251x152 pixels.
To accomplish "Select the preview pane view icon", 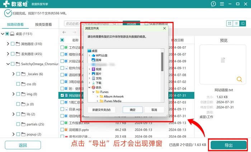I will pyautogui.click(x=243, y=24).
